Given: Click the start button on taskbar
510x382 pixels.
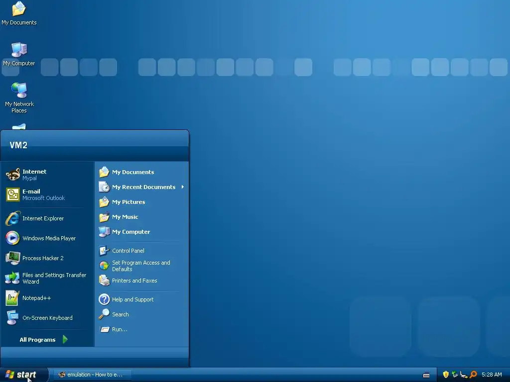Looking at the screenshot, I should (x=24, y=375).
